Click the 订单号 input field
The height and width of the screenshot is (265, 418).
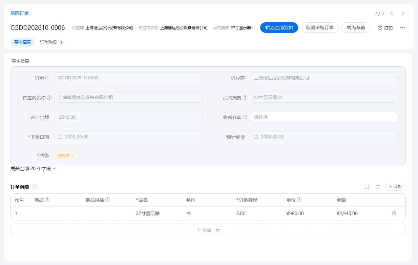tap(128, 78)
